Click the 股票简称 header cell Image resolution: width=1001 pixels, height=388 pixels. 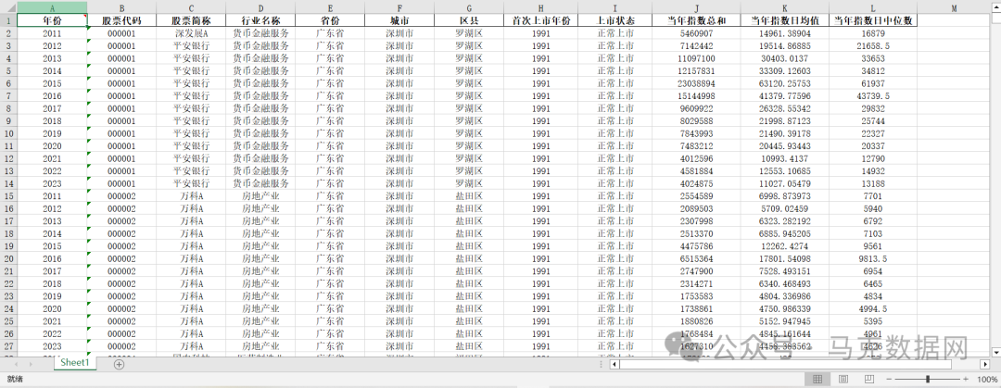click(191, 20)
